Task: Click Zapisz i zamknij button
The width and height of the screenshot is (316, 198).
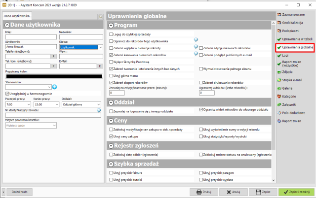Action: pyautogui.click(x=296, y=192)
